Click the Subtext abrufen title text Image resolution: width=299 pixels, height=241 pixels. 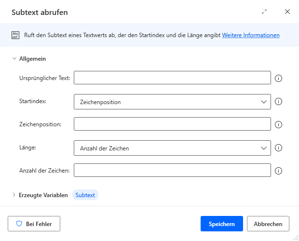[40, 13]
